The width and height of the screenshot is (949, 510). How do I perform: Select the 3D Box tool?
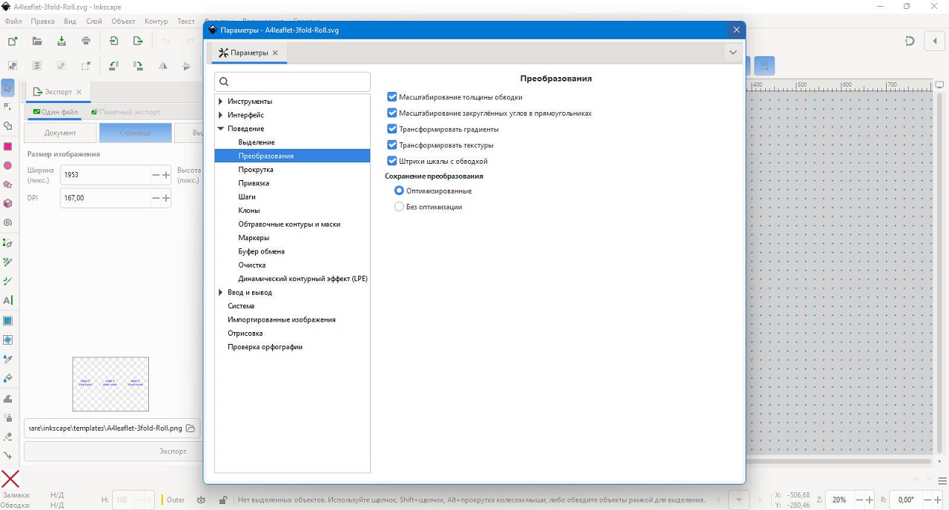[8, 203]
